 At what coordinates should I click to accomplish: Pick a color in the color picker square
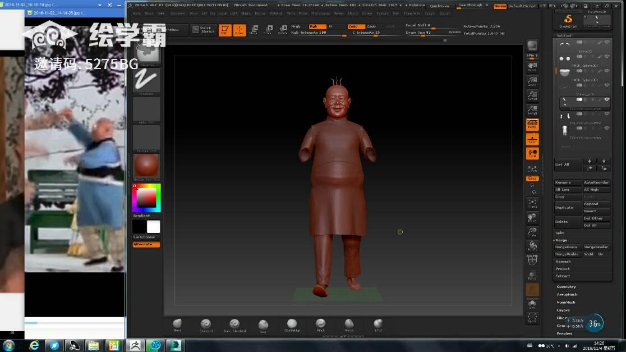click(146, 198)
